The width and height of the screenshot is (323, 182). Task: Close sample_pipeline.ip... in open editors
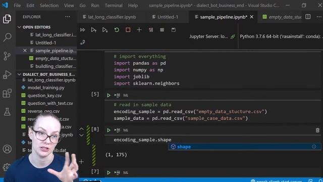tap(25, 51)
